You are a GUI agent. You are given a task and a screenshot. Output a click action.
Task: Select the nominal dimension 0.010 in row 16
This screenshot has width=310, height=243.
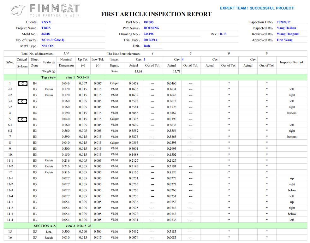coord(66,237)
